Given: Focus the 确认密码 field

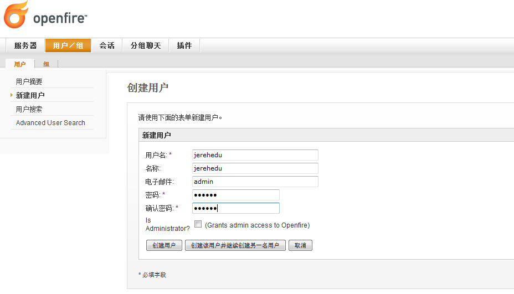Looking at the screenshot, I should [235, 208].
